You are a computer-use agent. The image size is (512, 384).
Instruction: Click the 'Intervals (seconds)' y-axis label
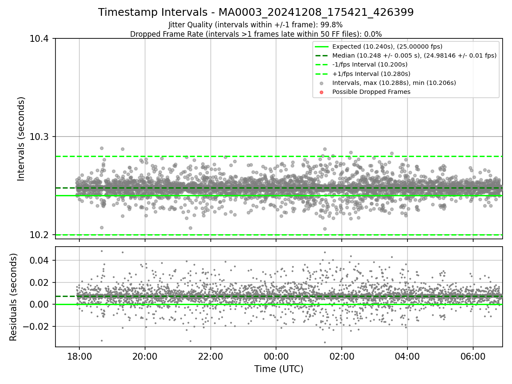pos(21,139)
